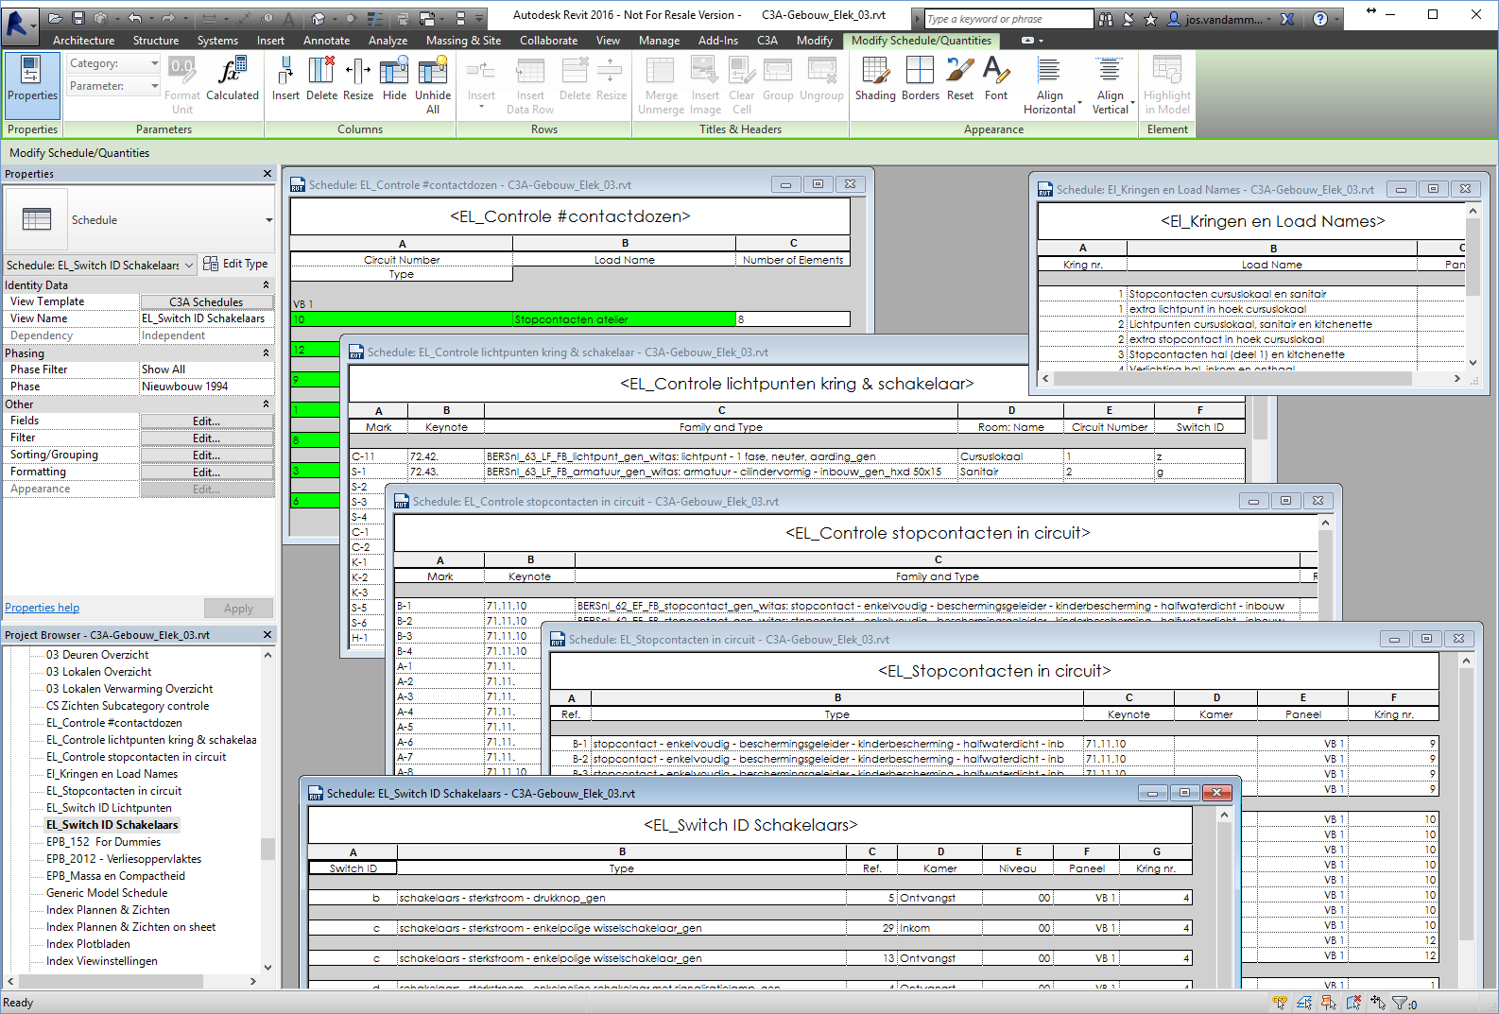Screen dimensions: 1499x1014
Task: Click Edit button for Formatting property
Action: (206, 473)
